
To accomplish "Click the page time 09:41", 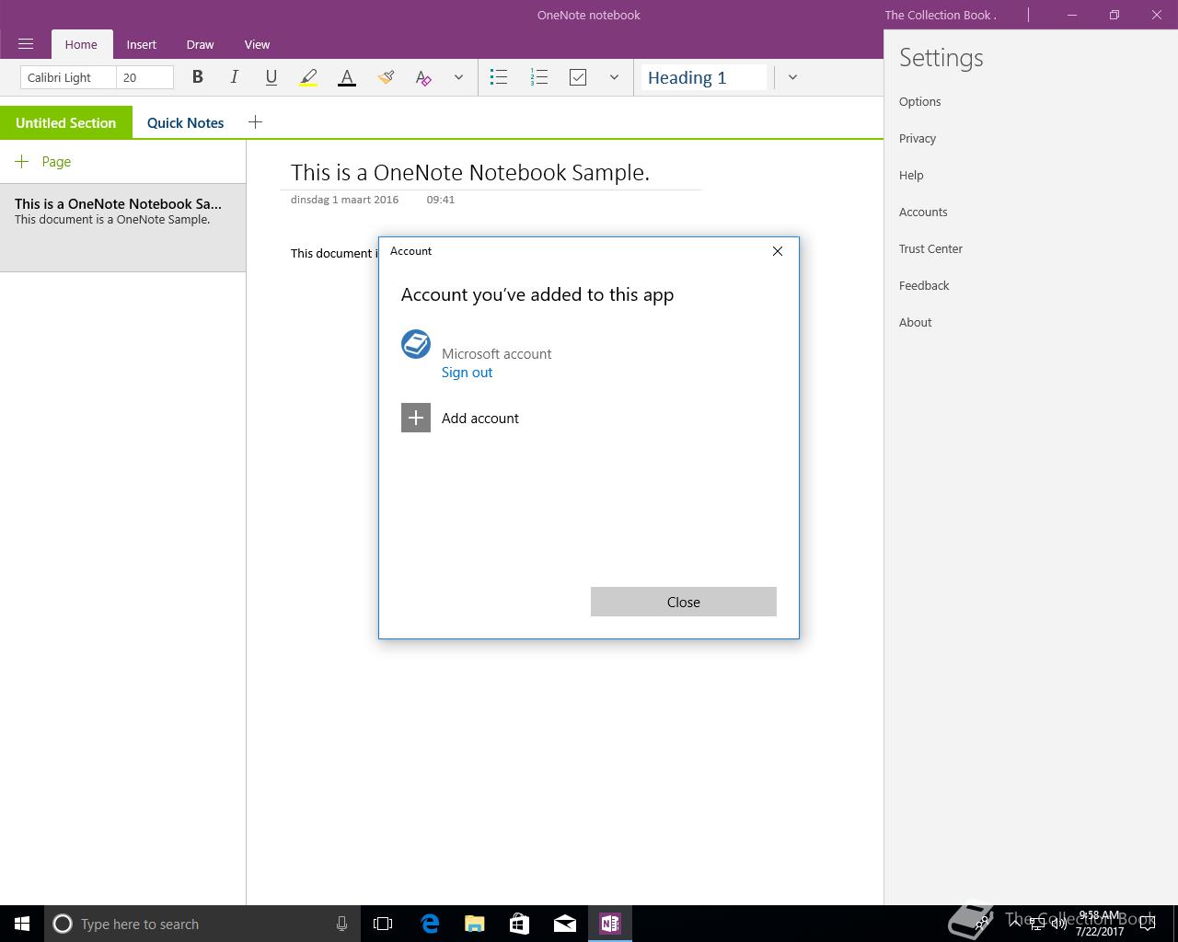I will (x=441, y=199).
